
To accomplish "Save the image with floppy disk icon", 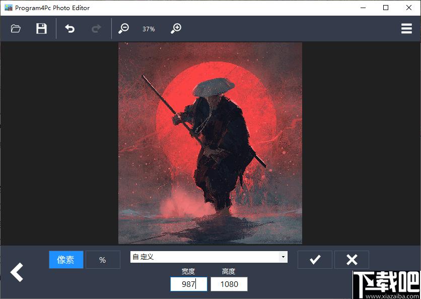I will click(x=41, y=29).
